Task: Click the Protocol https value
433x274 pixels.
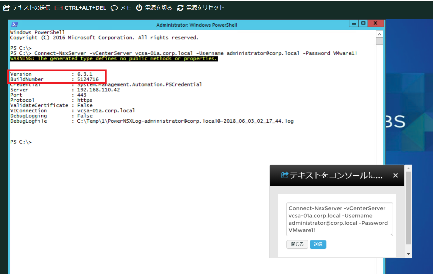Action: click(x=85, y=100)
